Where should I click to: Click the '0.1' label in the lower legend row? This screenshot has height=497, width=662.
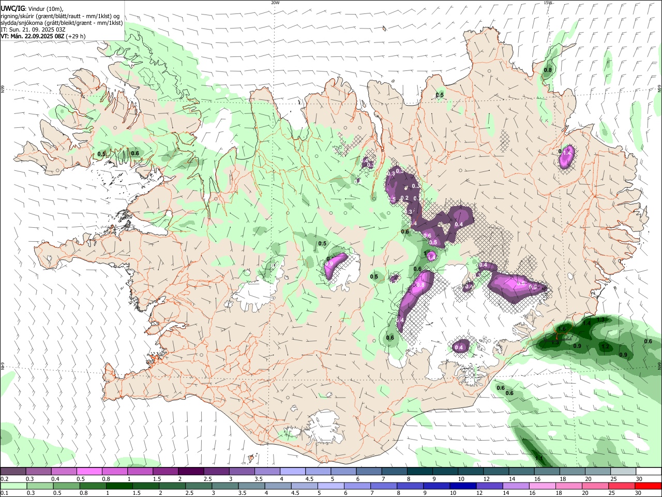(x=4, y=493)
